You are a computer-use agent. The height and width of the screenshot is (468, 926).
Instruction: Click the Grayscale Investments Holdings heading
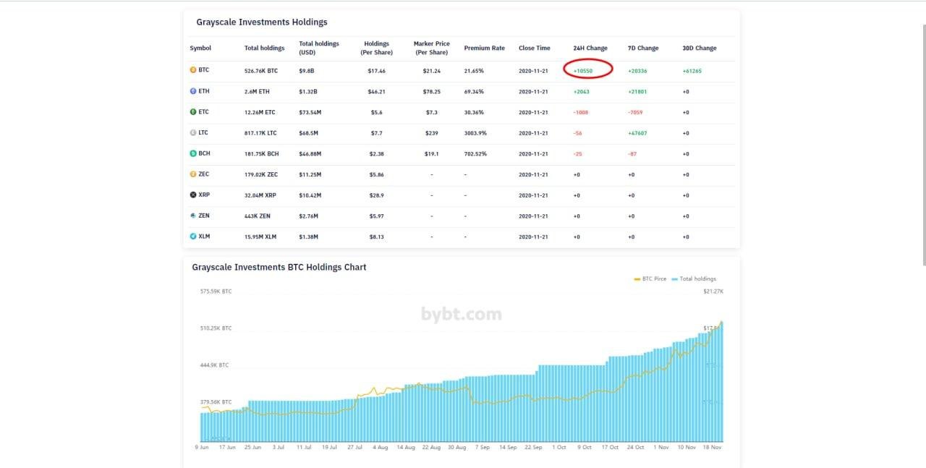coord(262,22)
